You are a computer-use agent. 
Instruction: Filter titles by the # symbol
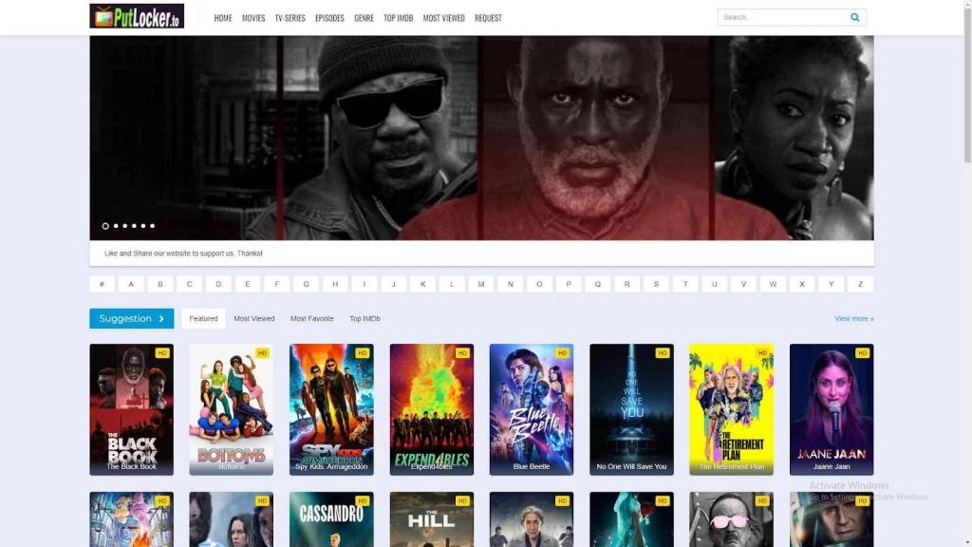[102, 284]
